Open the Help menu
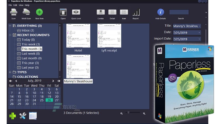 [27, 5]
